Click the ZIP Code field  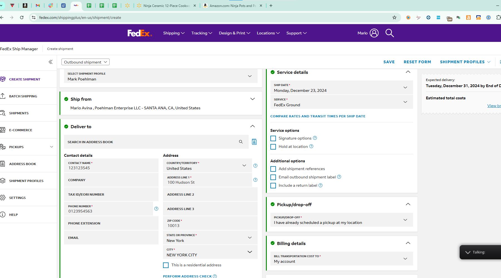[210, 223]
